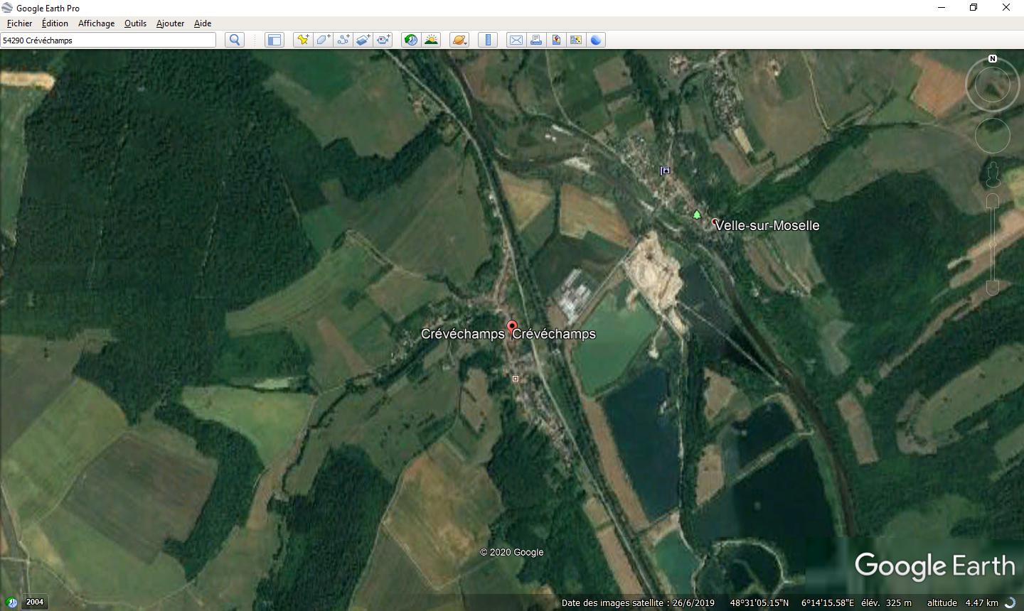Click the green tree marker near Velle-sur-Moselle
This screenshot has width=1024, height=611.
(x=697, y=215)
